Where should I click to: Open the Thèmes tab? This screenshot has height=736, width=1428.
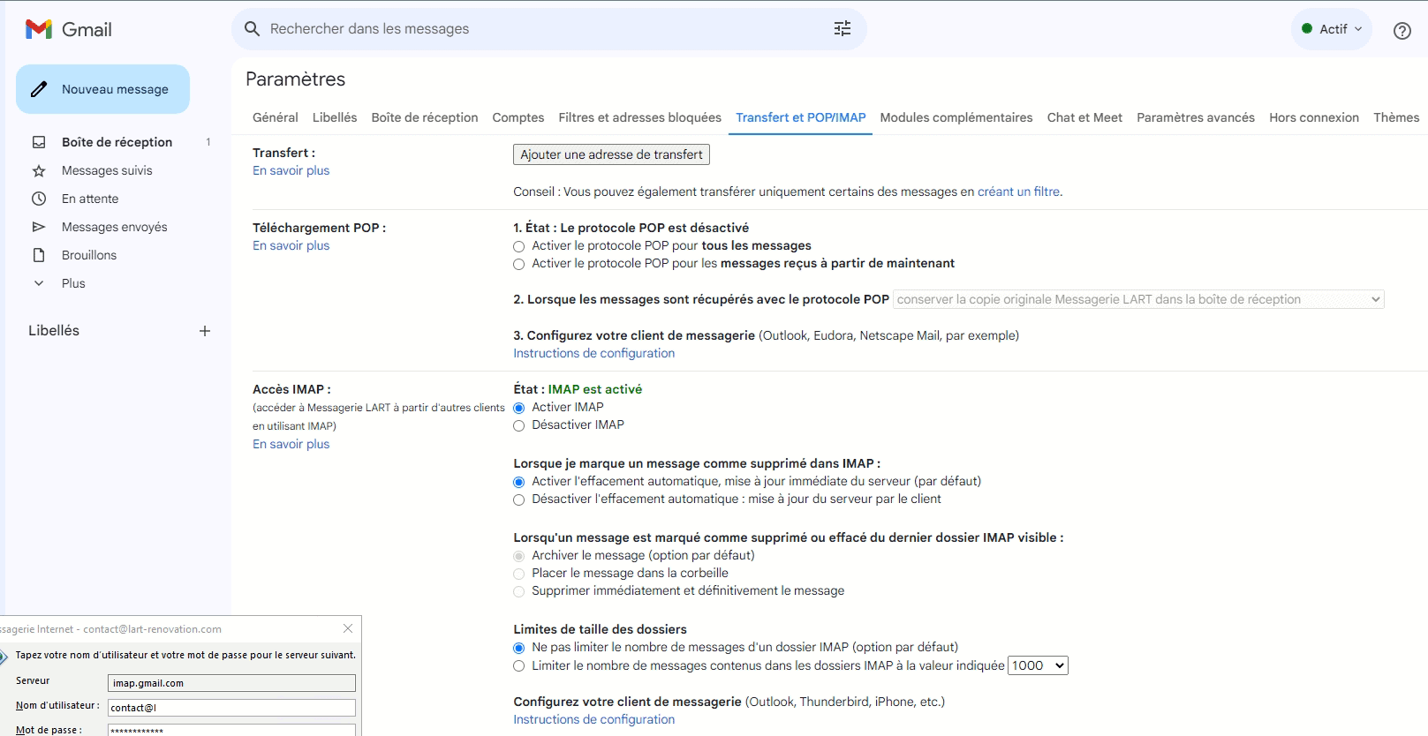1396,117
